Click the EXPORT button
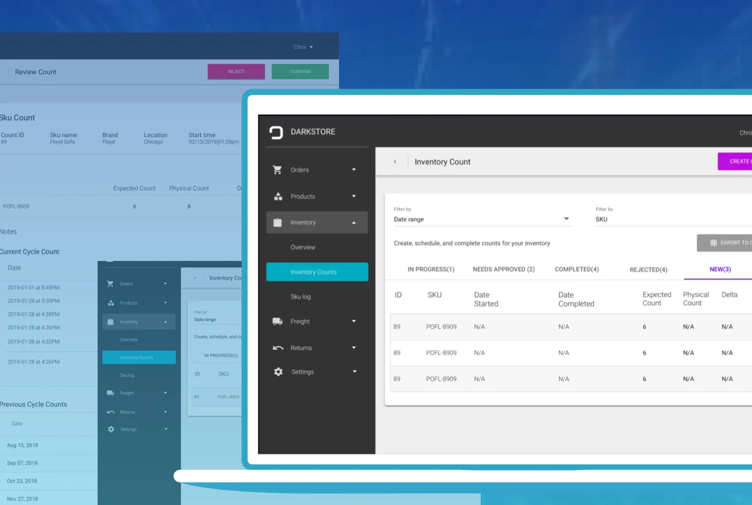The image size is (752, 505). tap(724, 243)
